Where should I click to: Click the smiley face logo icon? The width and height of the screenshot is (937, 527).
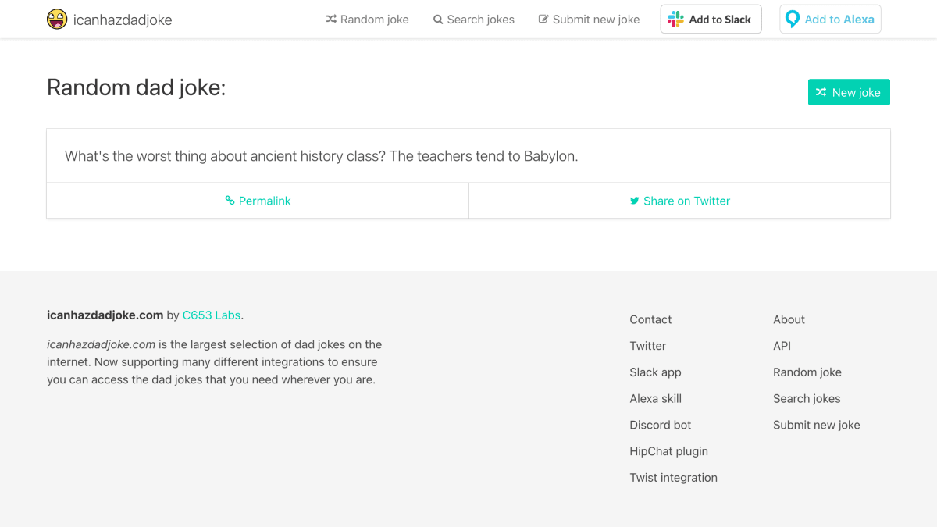[x=57, y=20]
